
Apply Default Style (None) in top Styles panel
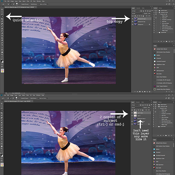pos(162,49)
